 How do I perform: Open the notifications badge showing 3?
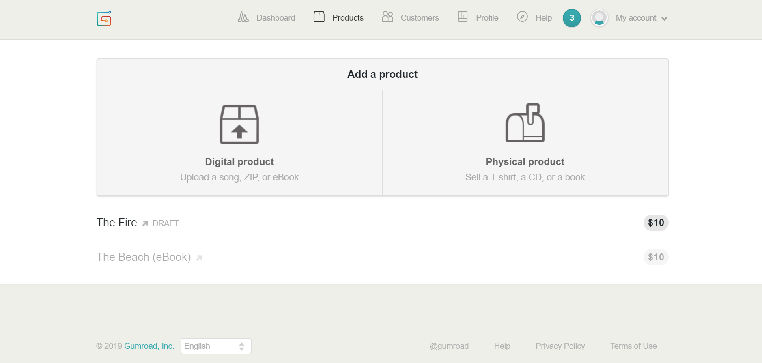tap(572, 18)
